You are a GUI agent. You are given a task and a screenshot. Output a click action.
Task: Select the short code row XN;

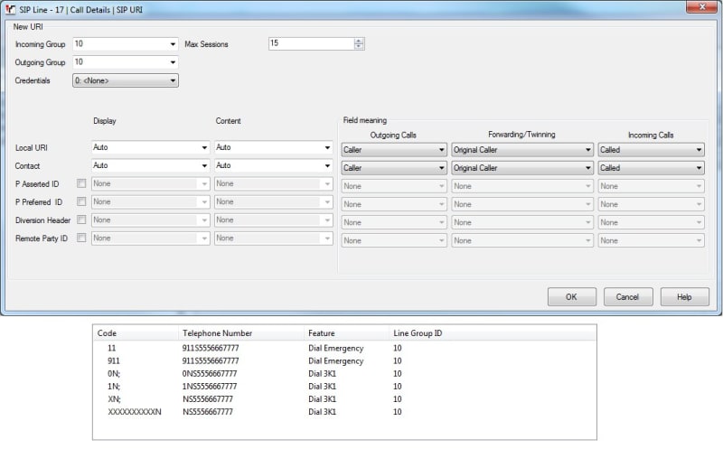344,399
